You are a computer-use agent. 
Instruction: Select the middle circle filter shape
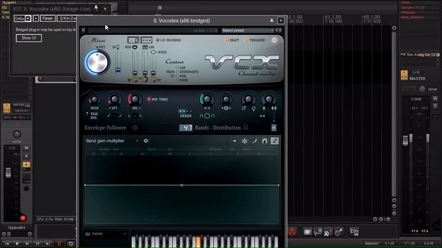[207, 116]
